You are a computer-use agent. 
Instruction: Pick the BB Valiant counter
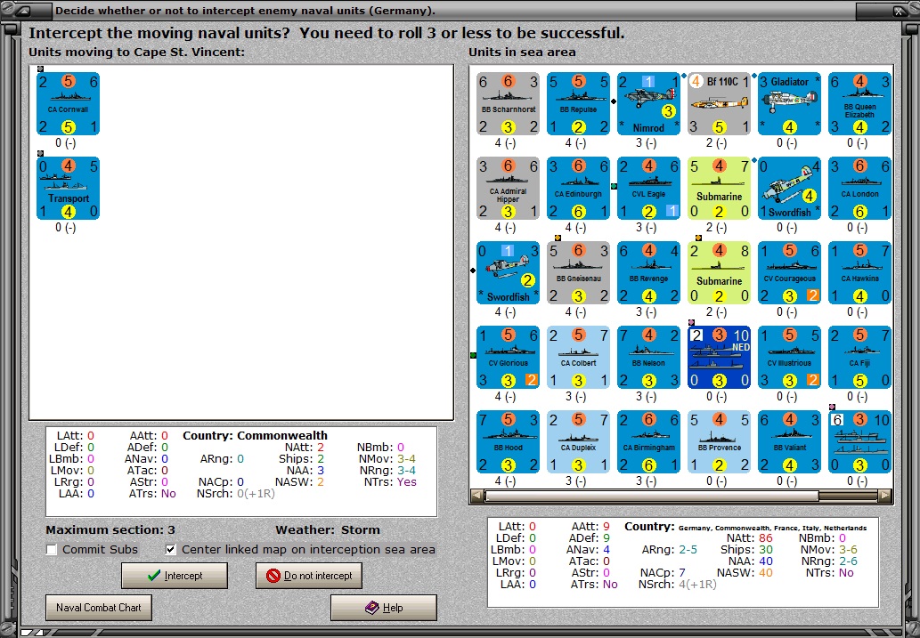(790, 441)
